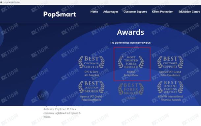Select the Best Customer Support award badge
The height and width of the screenshot is (126, 201).
(x=170, y=62)
